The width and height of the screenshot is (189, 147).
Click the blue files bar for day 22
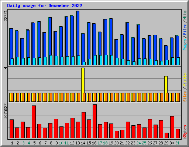pyautogui.click(x=128, y=42)
